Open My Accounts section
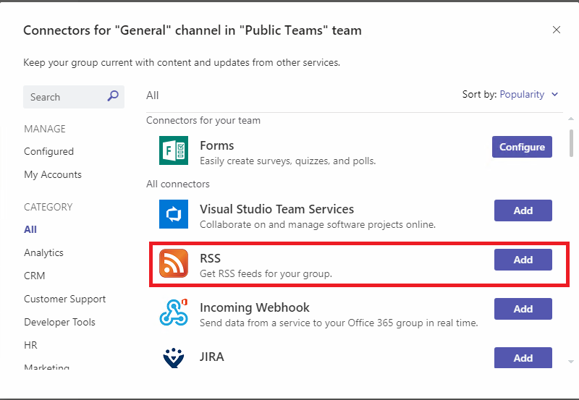Screen dimensions: 579x400 click(53, 174)
